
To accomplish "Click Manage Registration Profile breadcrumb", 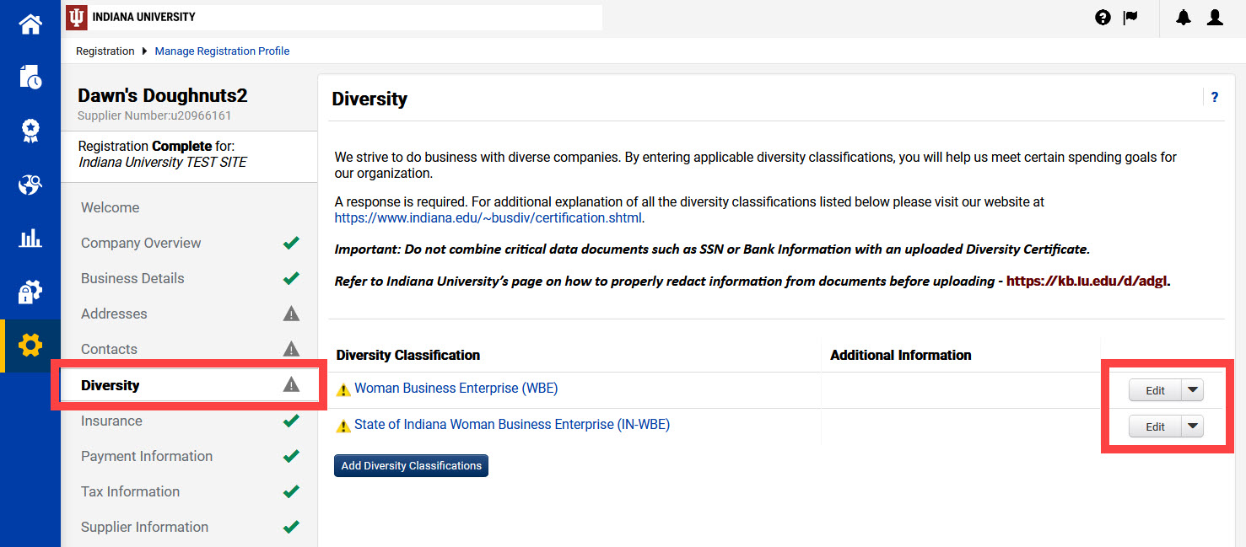I will (222, 51).
